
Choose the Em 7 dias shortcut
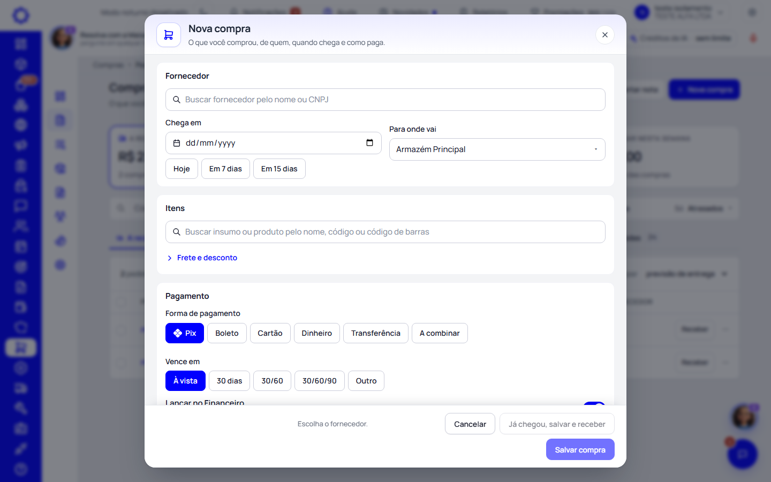(x=225, y=169)
